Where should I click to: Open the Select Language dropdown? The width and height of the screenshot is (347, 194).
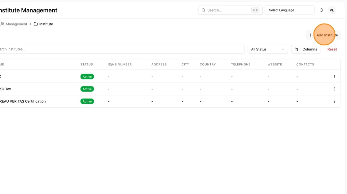[290, 10]
